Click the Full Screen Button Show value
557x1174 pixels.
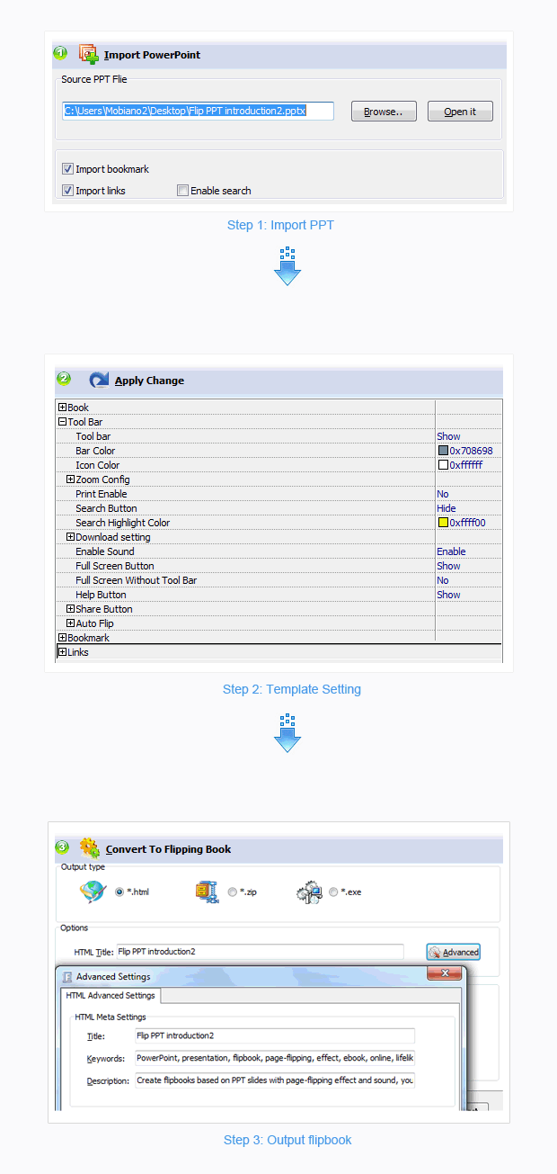coord(448,566)
